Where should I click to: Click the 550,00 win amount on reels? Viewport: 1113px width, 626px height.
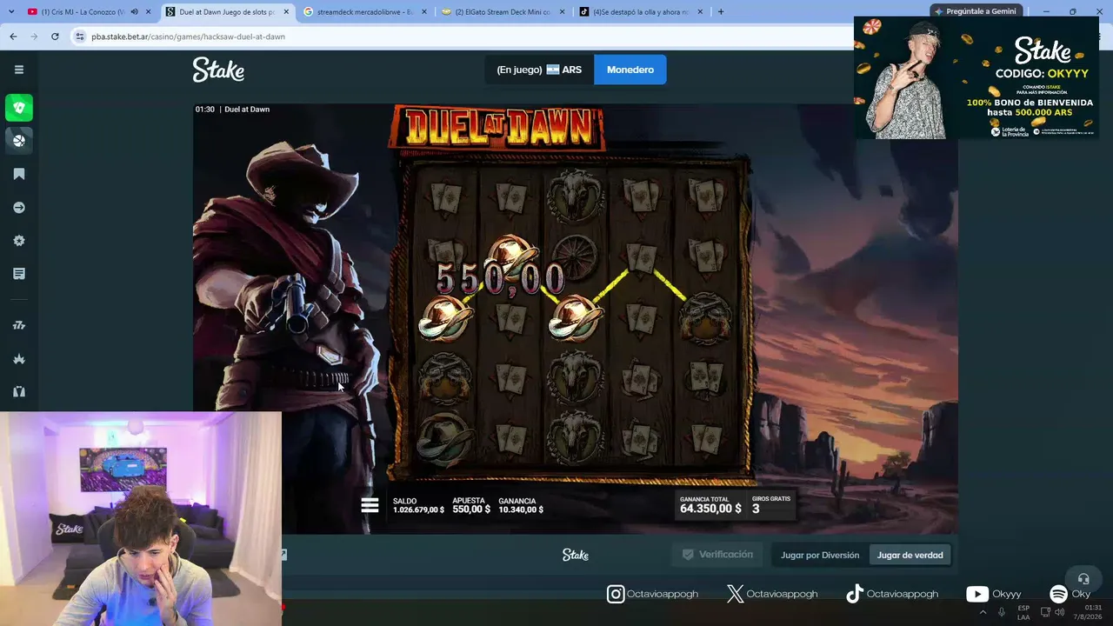tap(500, 279)
